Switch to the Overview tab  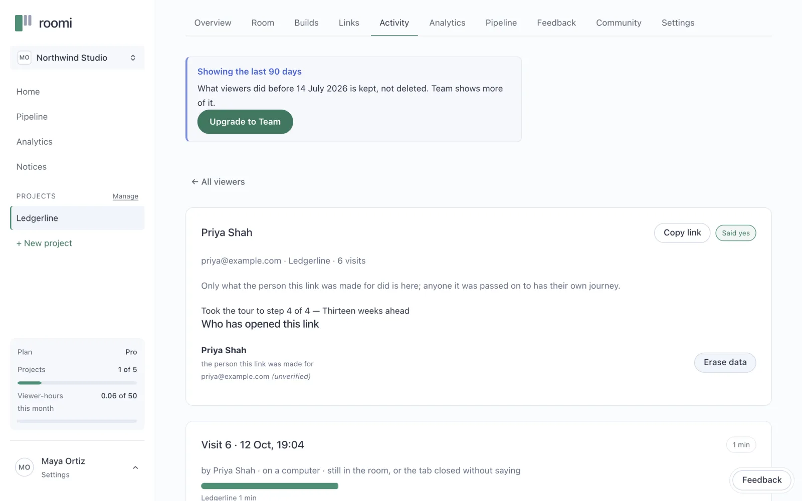(x=213, y=23)
